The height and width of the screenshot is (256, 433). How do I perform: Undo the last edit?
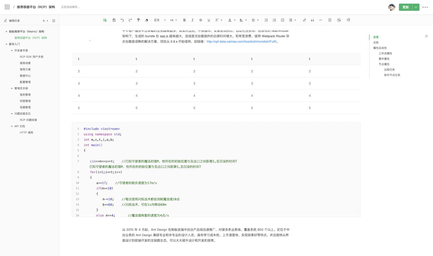coord(122,20)
